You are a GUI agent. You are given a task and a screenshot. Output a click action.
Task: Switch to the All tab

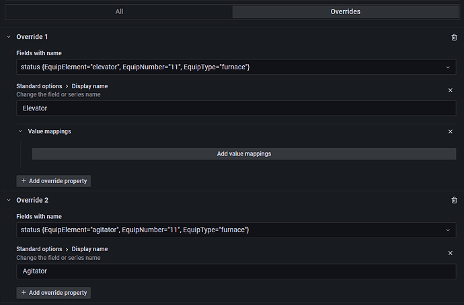(x=119, y=11)
